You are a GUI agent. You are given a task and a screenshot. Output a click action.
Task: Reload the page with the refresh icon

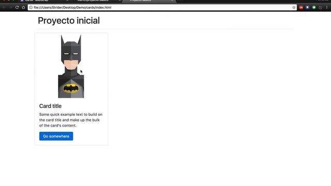pos(17,7)
